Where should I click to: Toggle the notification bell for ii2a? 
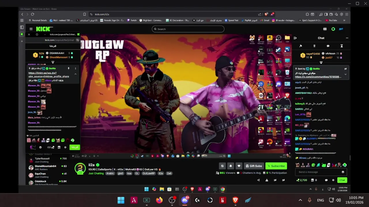click(x=231, y=166)
